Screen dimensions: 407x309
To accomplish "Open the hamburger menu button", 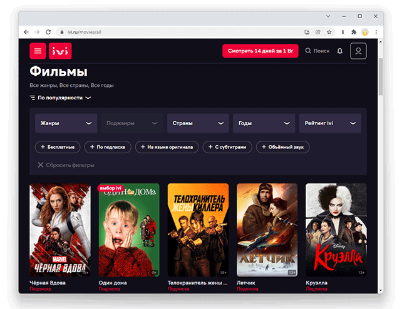I will 38,51.
